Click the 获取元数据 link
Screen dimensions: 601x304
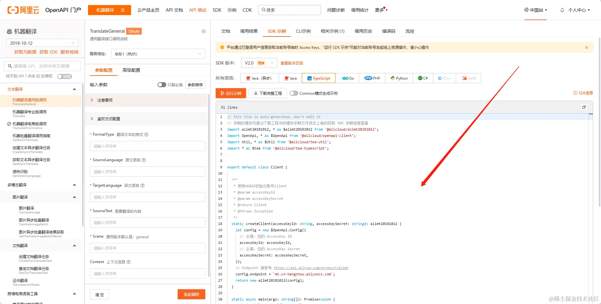coord(25,52)
